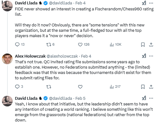Bookmark David Llada's first tweet
The width and height of the screenshot is (155, 124).
(x=143, y=45)
